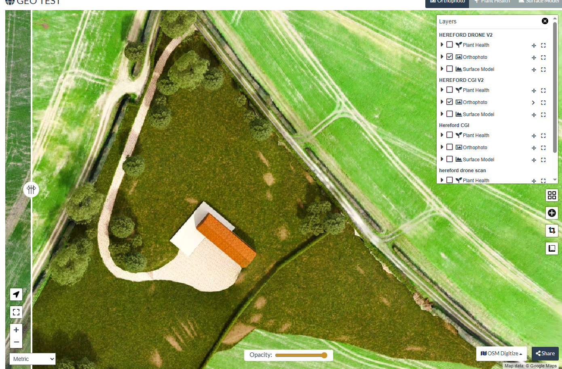Select the crop tool button
Viewport: 562px width, 369px height.
tap(552, 231)
